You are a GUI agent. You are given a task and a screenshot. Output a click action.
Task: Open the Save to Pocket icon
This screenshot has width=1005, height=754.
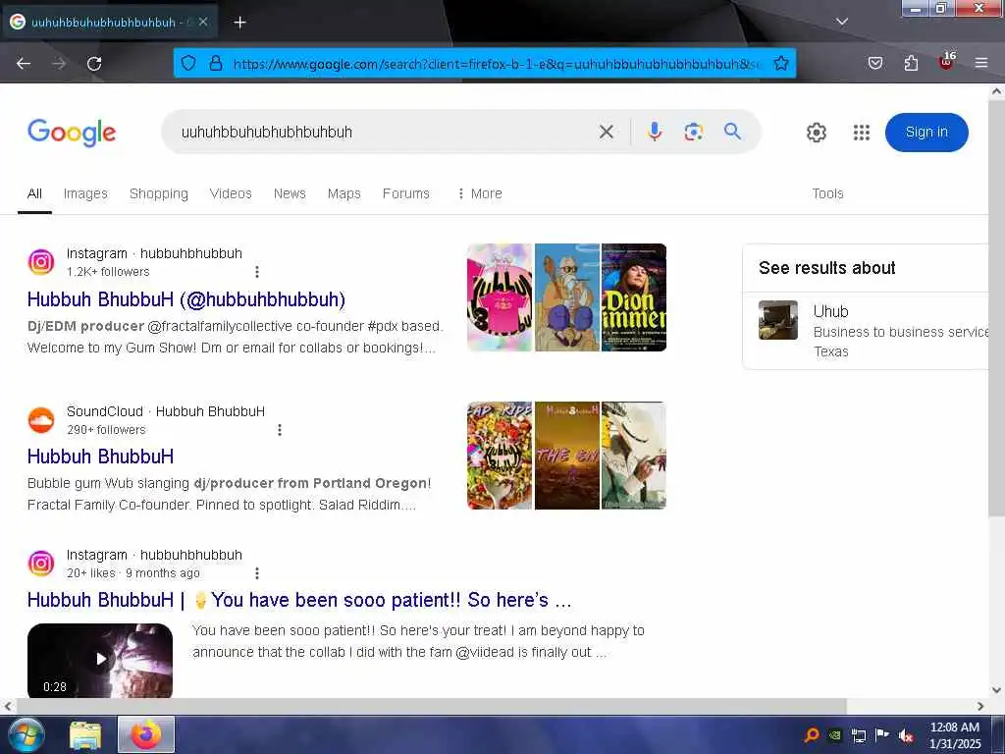pos(874,63)
